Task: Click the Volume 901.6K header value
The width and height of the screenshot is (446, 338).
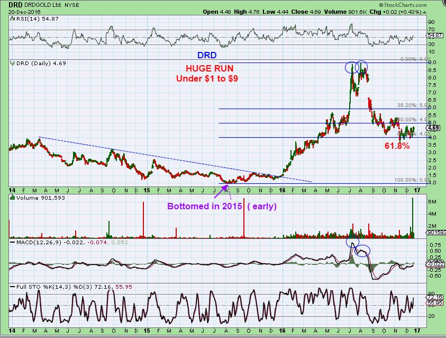Action: coord(345,12)
